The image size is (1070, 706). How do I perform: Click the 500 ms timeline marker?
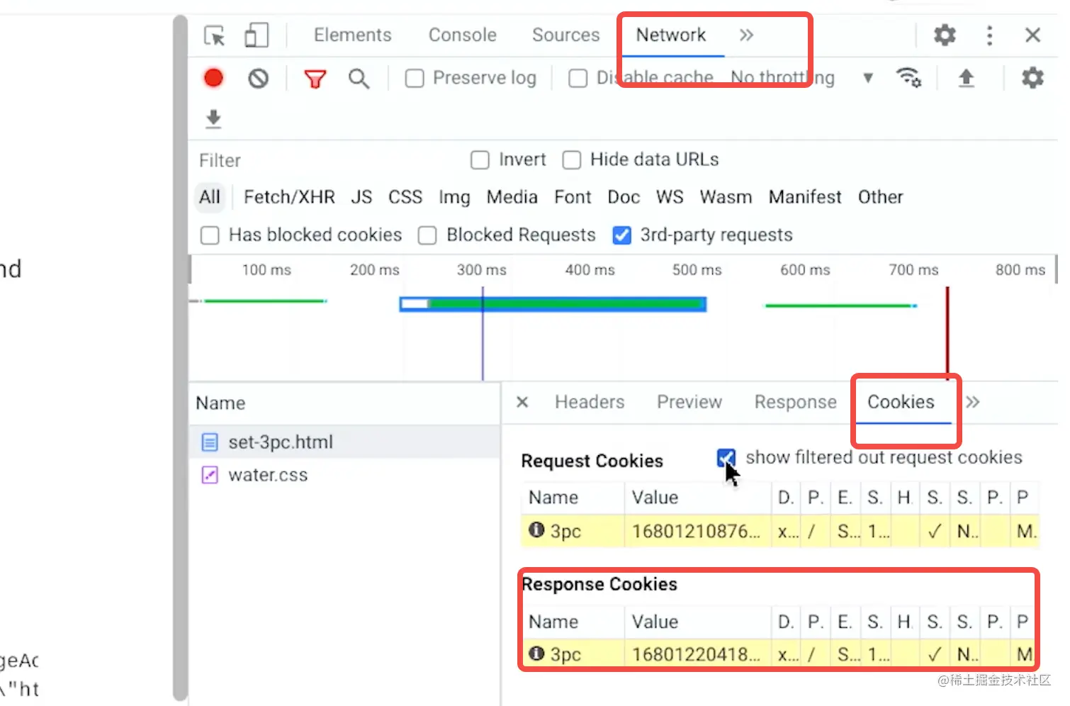pos(697,270)
